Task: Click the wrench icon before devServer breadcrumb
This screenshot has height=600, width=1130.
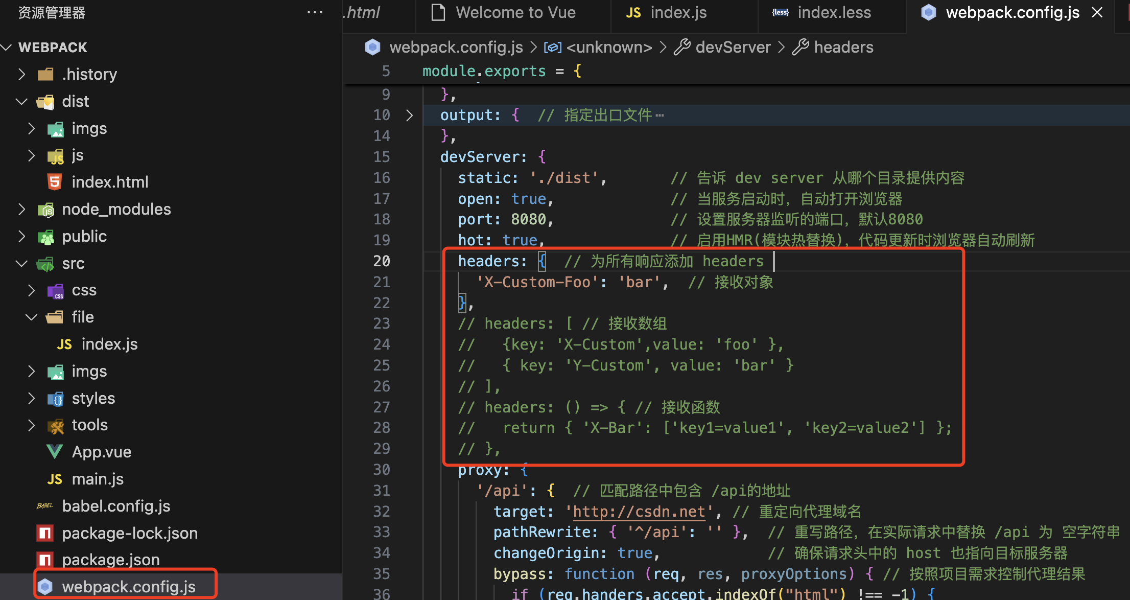Action: [x=682, y=47]
